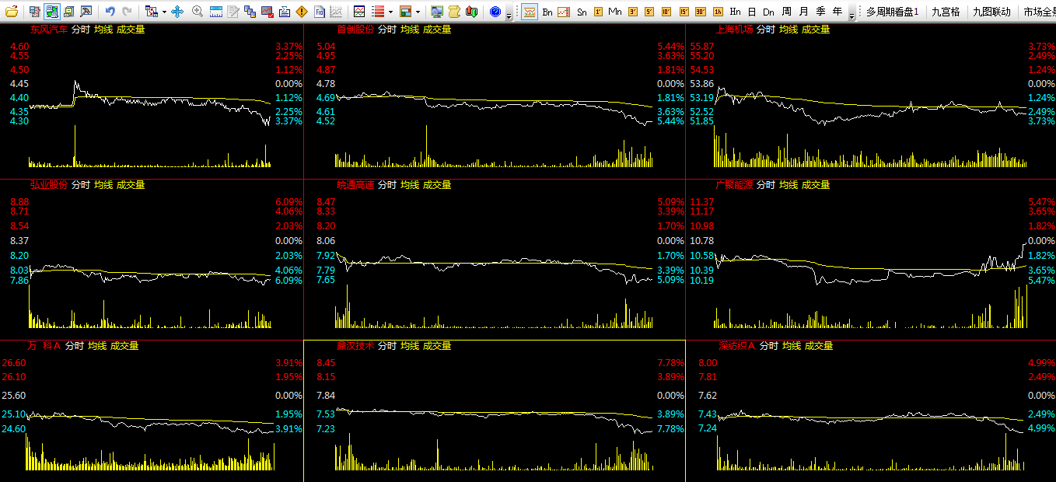Switch to the 10-minute period
Viewport: 1056px width, 482px height.
point(666,12)
